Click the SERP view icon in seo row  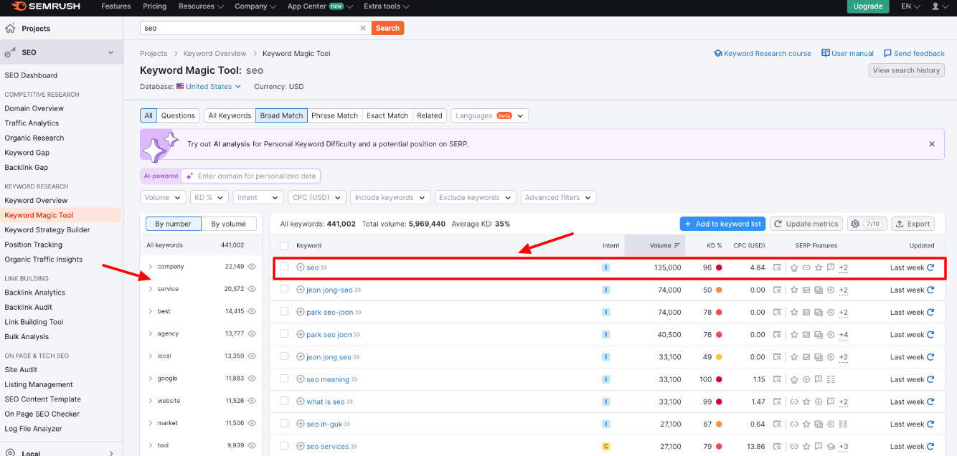(777, 268)
